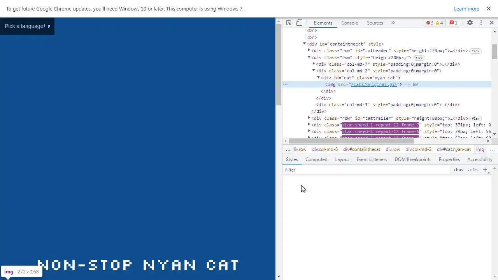
Task: Follow the Learn more link
Action: coord(466,9)
